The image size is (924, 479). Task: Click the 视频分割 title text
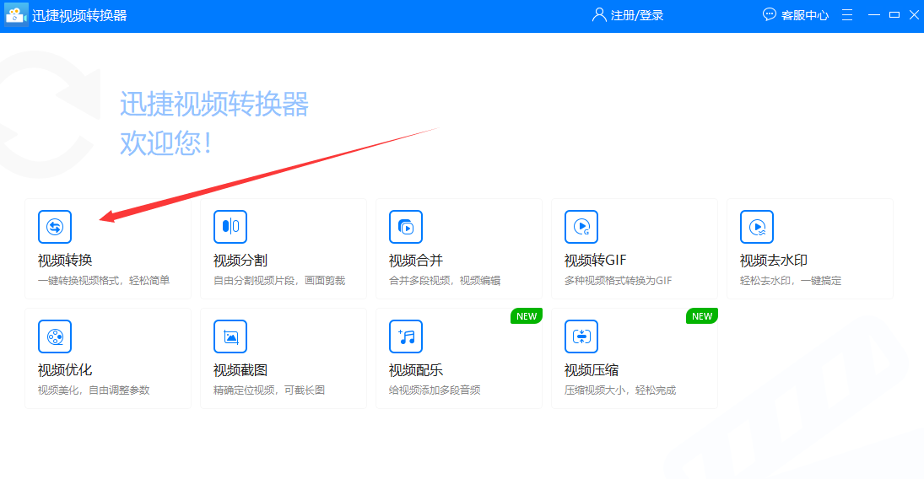[240, 261]
